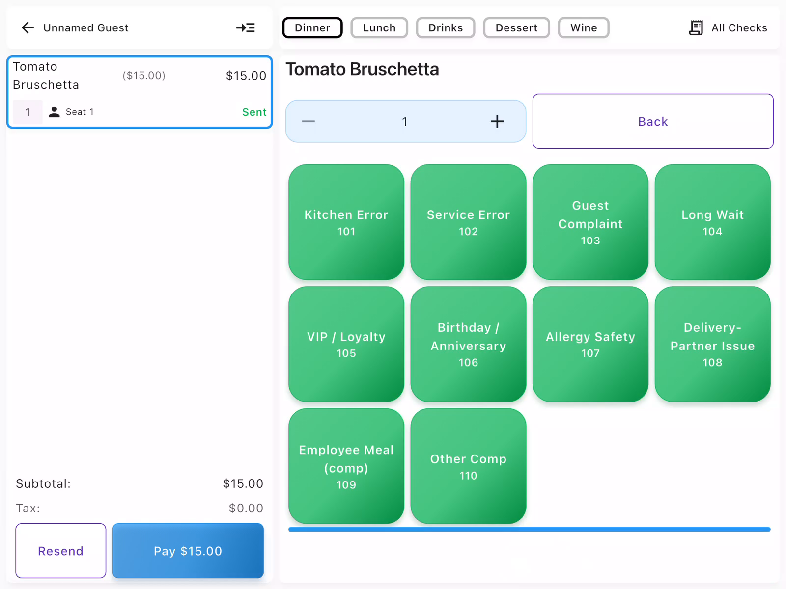The image size is (786, 589).
Task: Pick the Long Wait 104 tile
Action: [x=712, y=222]
